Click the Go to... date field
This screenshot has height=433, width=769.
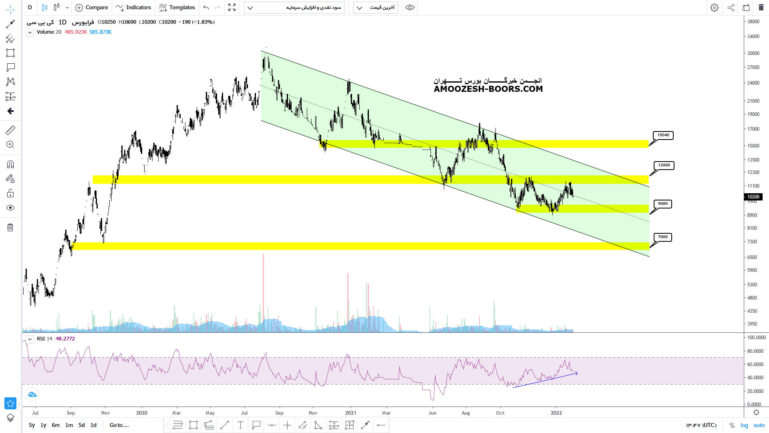tap(119, 425)
